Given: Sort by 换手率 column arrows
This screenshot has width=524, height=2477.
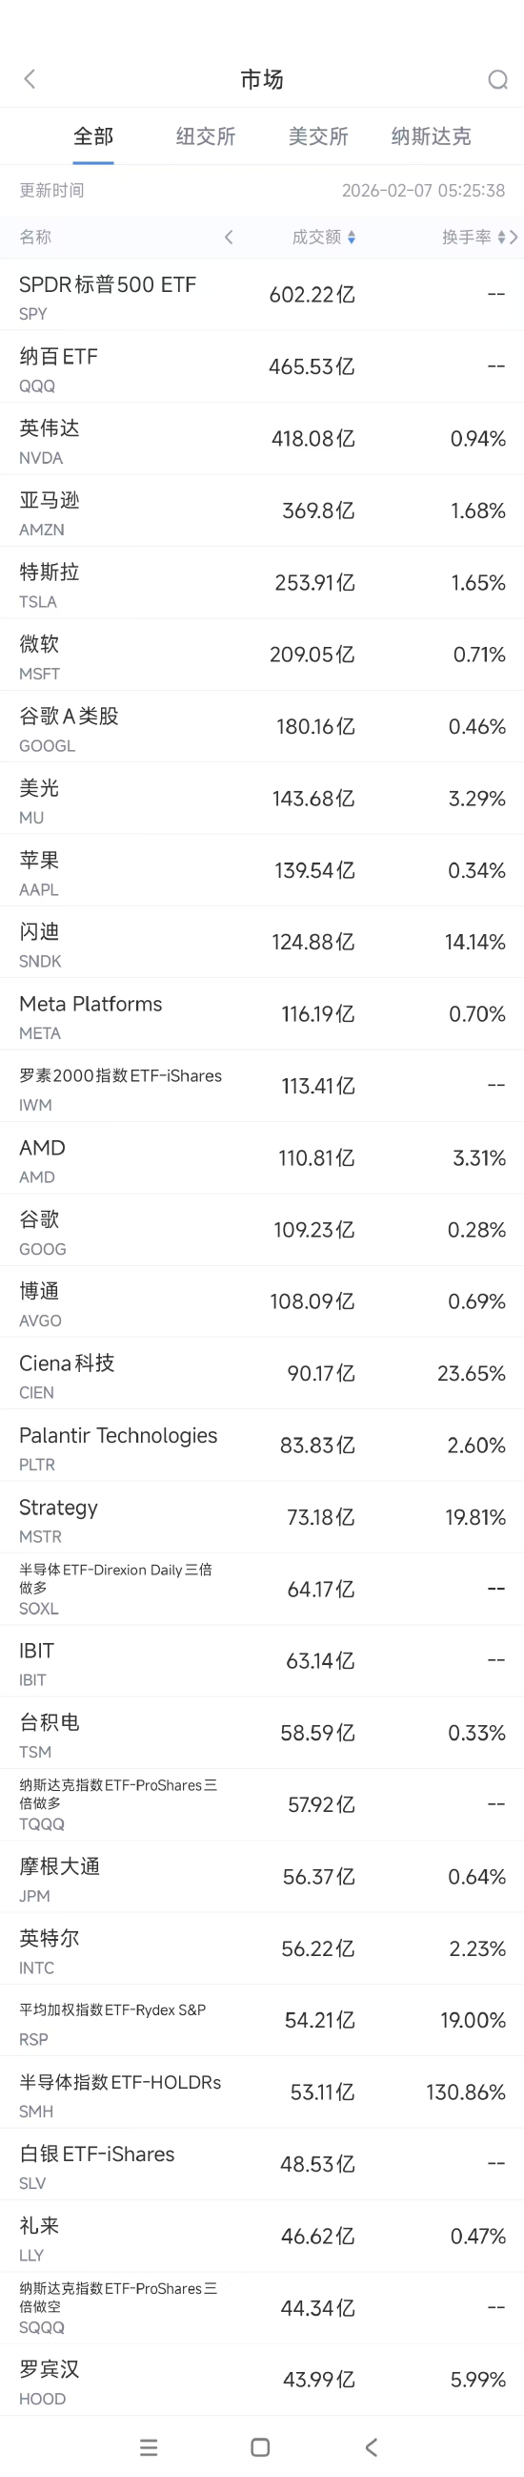Looking at the screenshot, I should click(x=501, y=237).
